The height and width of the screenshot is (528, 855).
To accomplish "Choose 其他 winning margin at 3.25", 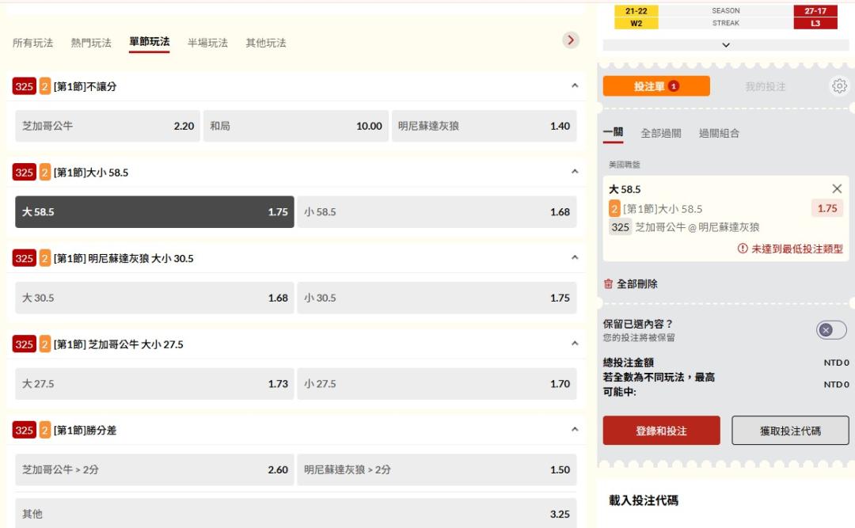I will [295, 514].
